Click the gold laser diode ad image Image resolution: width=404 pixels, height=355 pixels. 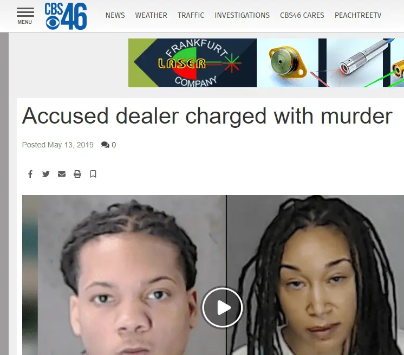pyautogui.click(x=288, y=63)
